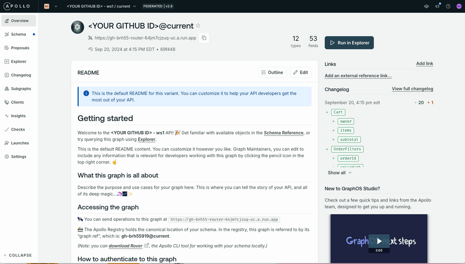This screenshot has height=264, width=465.
Task: Open the Schema Reference link
Action: pos(283,133)
